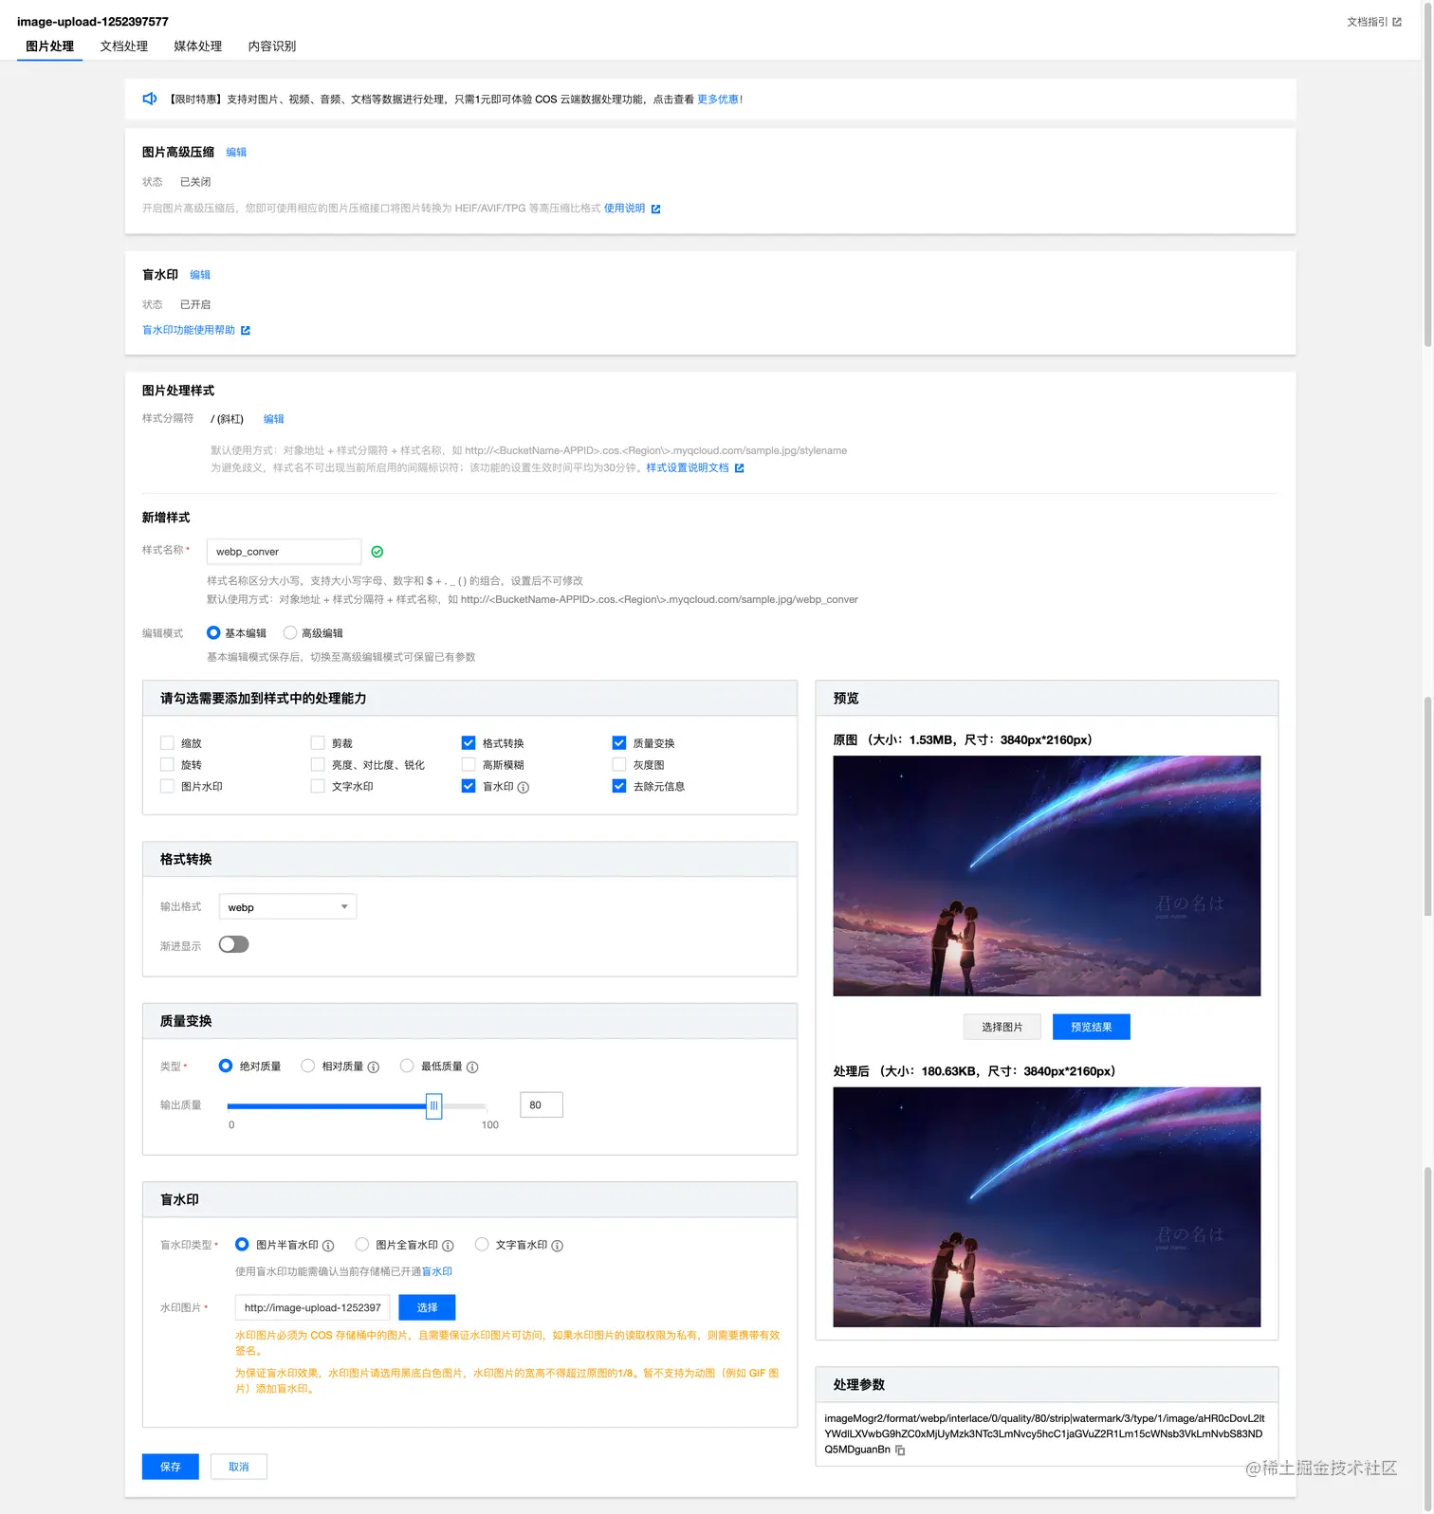Image resolution: width=1434 pixels, height=1514 pixels.
Task: Click the 保存 button
Action: click(171, 1467)
